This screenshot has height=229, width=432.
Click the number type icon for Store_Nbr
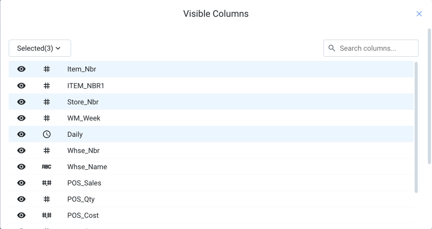pos(47,102)
